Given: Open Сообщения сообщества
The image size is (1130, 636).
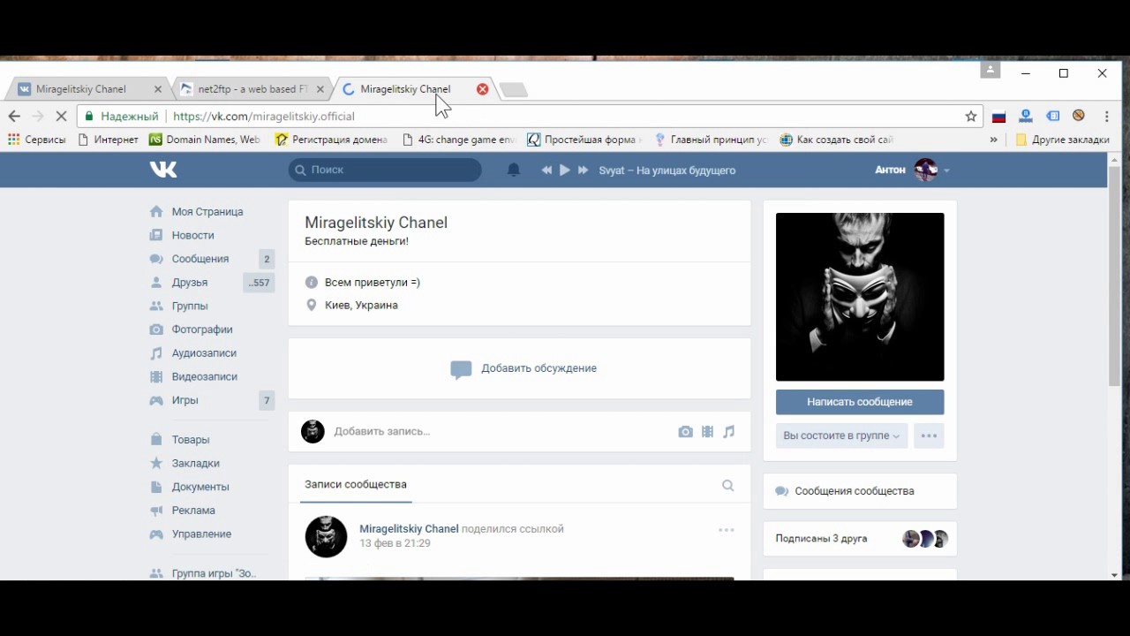Looking at the screenshot, I should [855, 491].
